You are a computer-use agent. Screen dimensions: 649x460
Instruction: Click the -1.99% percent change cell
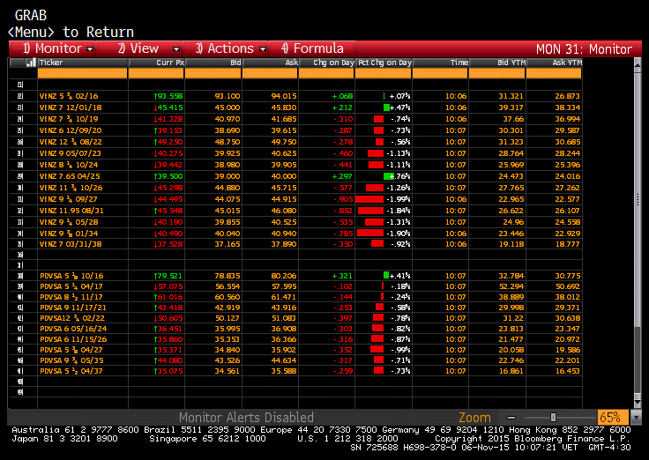click(383, 199)
